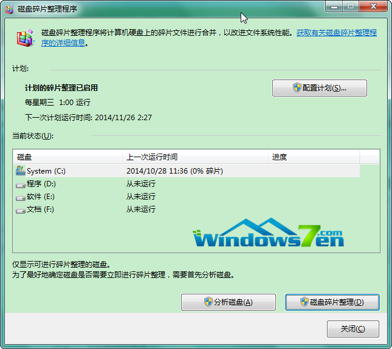This screenshot has height=349, width=392.
Task: Click the large defragmenter icon beside the description
Action: pyautogui.click(x=25, y=38)
